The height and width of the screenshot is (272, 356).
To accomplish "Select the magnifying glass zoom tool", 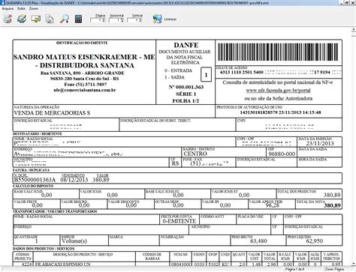I will [65, 19].
